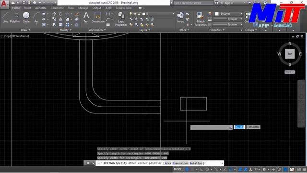Screen dimensions: 307x173
Task: Click the Fillet tool icon
Action: (x=67, y=19)
